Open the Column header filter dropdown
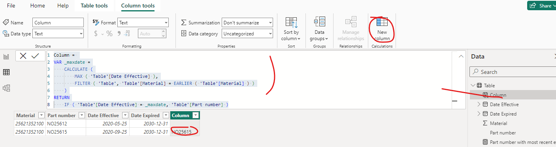Viewport: 556px width, 147px height. pos(195,115)
